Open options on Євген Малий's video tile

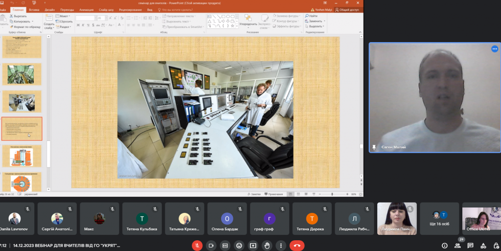495,49
